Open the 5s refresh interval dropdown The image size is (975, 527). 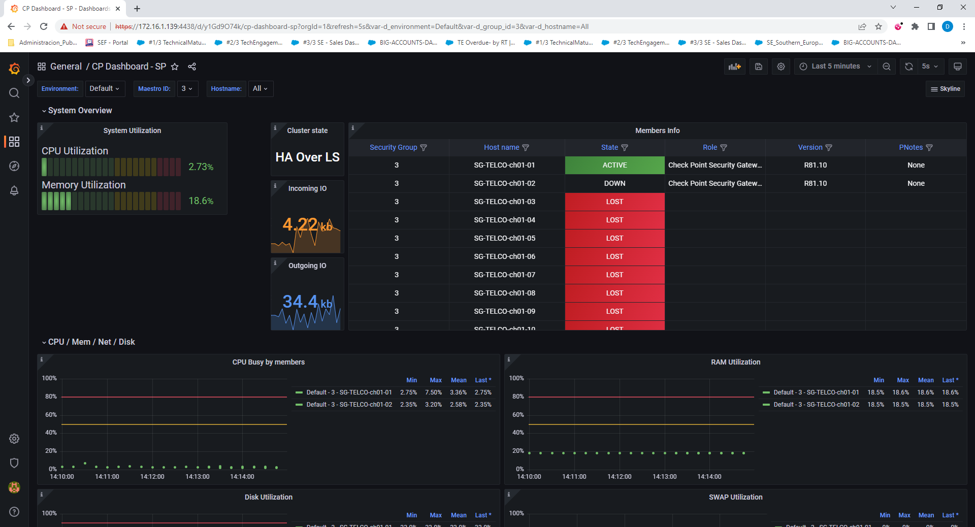pos(930,67)
